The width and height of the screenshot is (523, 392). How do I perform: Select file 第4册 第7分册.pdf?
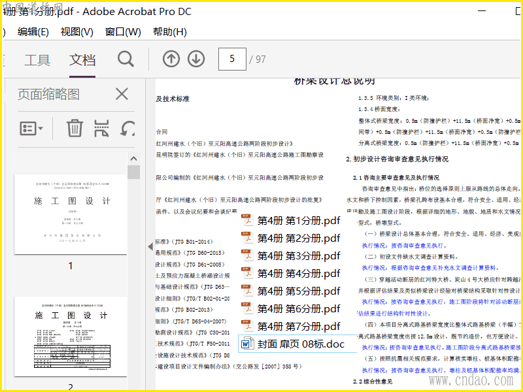tap(290, 326)
